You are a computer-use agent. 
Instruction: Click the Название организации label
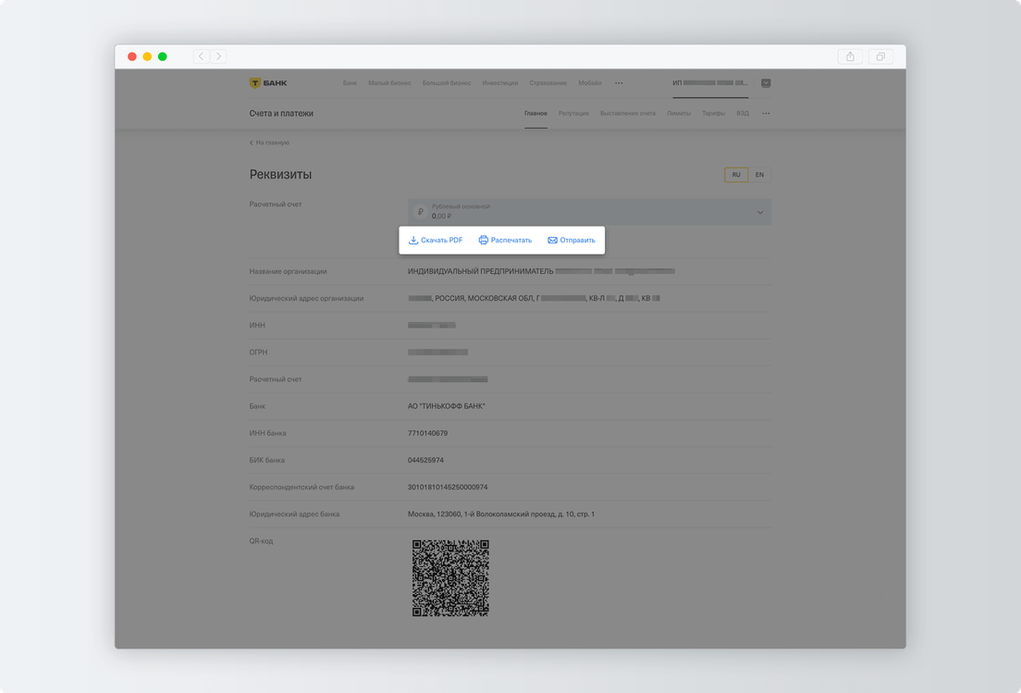click(288, 272)
